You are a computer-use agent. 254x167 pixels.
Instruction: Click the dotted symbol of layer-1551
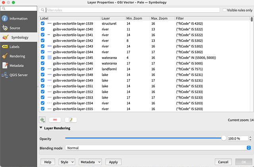coord(49,86)
